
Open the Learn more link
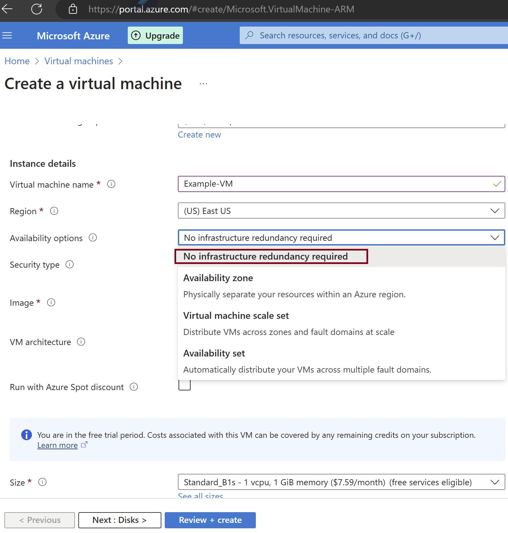click(57, 445)
